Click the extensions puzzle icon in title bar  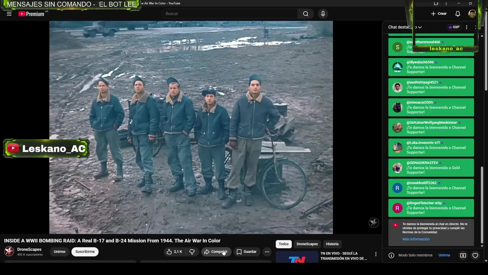436,4
